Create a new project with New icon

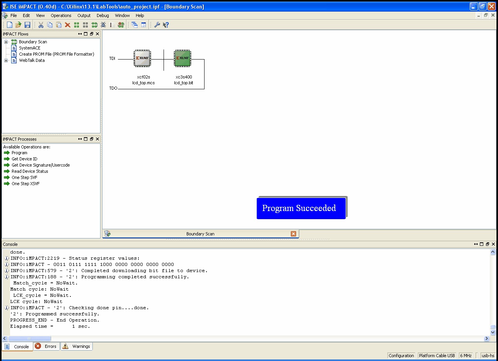10,25
